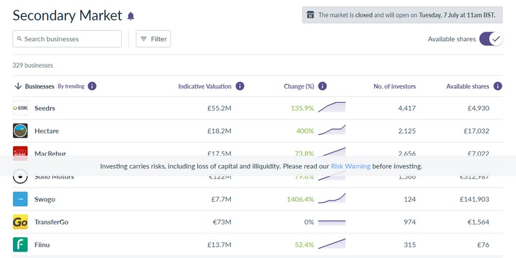
Task: Toggle the Available shares switch off
Action: (490, 39)
